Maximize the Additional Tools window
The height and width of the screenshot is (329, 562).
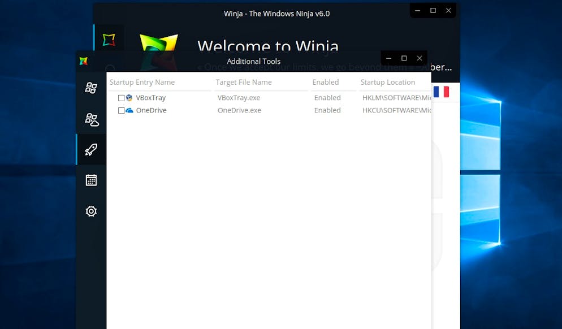click(404, 58)
